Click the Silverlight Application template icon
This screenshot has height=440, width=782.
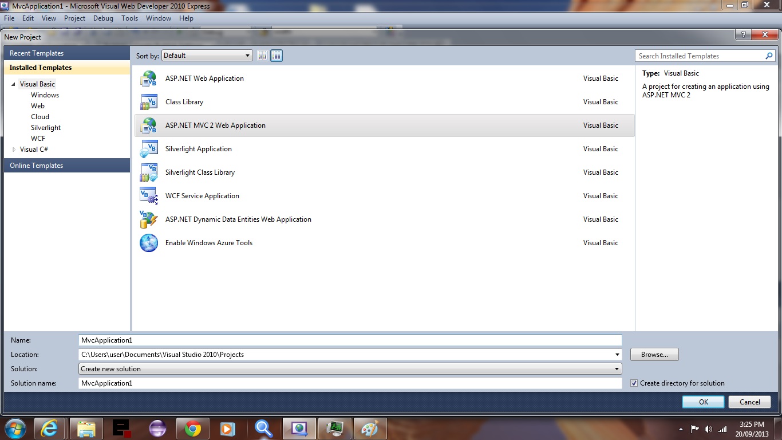148,149
